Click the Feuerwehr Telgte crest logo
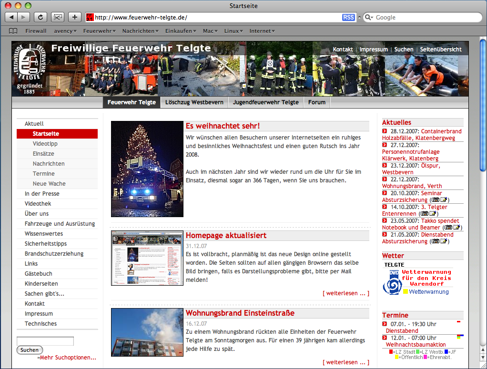The image size is (487, 369). click(x=30, y=63)
